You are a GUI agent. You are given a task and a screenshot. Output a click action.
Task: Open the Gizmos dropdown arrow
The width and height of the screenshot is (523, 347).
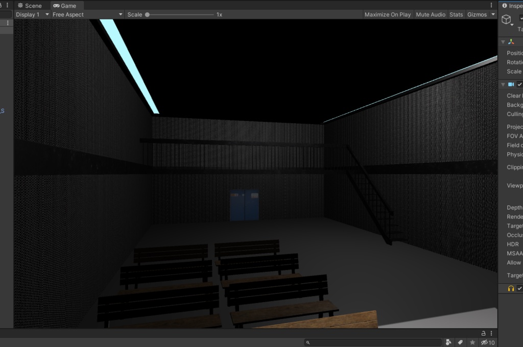(x=493, y=15)
